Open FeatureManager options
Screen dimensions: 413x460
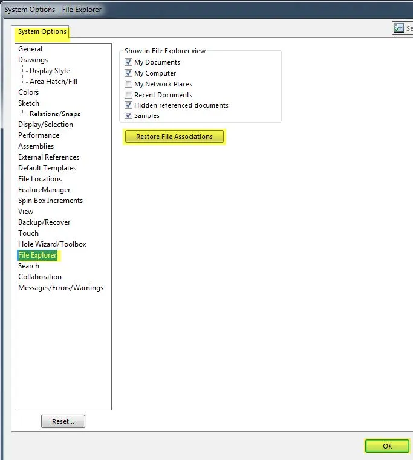click(44, 190)
